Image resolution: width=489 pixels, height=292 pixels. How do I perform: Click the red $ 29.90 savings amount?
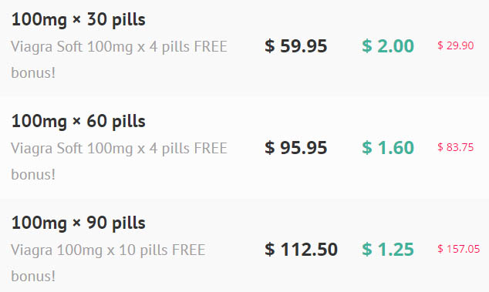(x=455, y=45)
